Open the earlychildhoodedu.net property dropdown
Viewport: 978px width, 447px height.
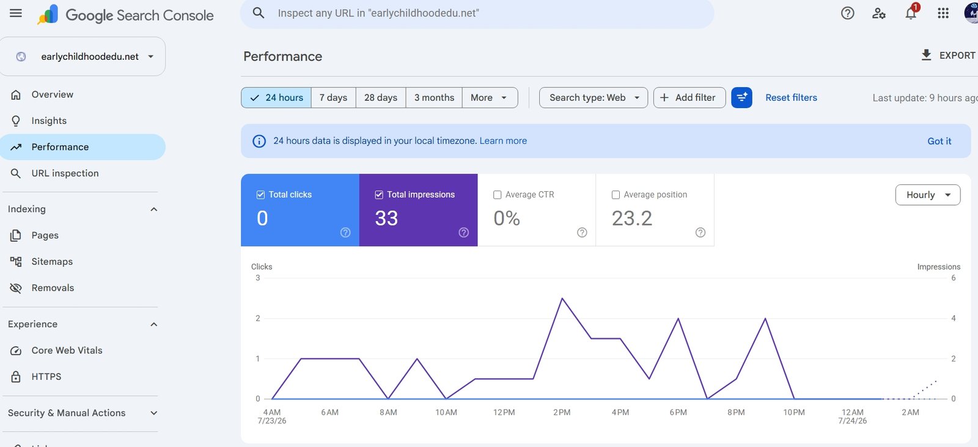click(x=83, y=56)
